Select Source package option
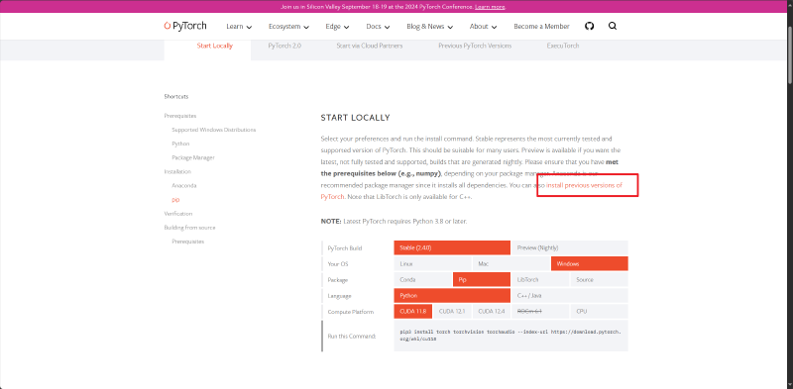The width and height of the screenshot is (793, 389). [x=600, y=279]
